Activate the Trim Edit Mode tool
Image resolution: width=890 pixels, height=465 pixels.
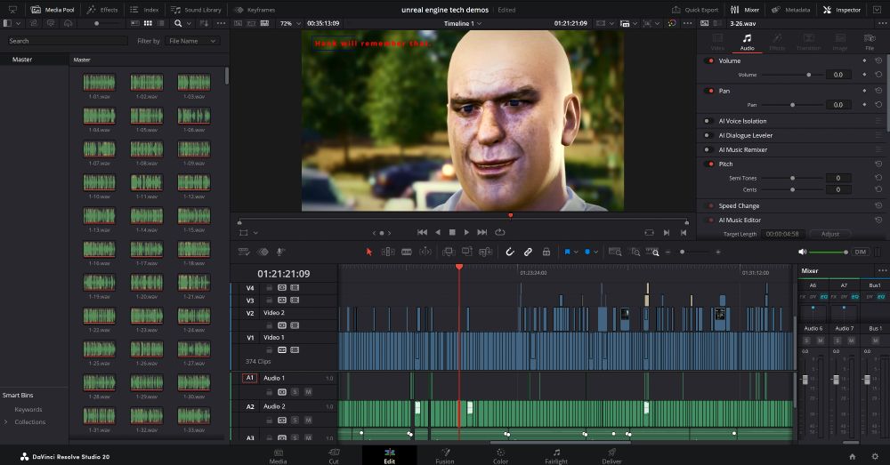click(x=388, y=252)
